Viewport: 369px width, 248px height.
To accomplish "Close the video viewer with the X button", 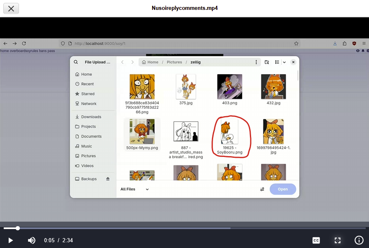I will (x=11, y=8).
